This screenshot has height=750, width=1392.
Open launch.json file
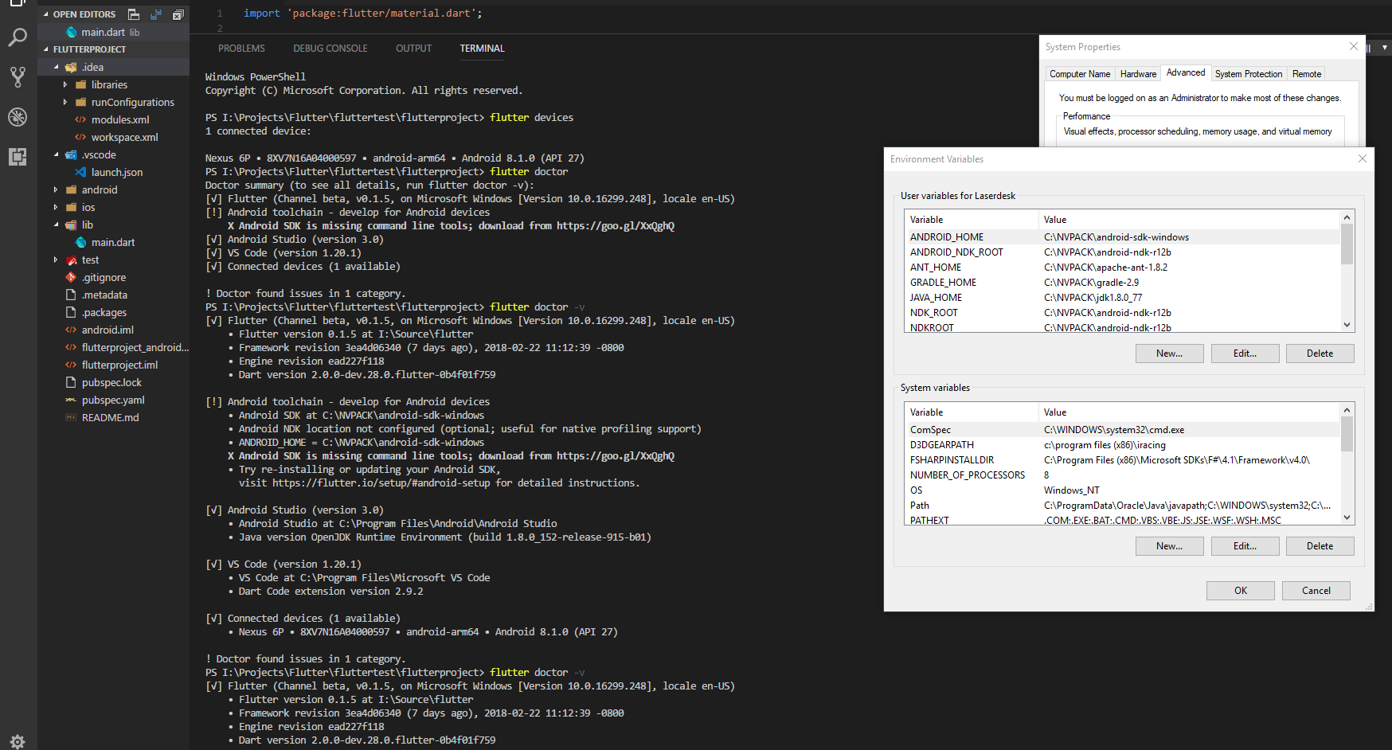(x=113, y=172)
